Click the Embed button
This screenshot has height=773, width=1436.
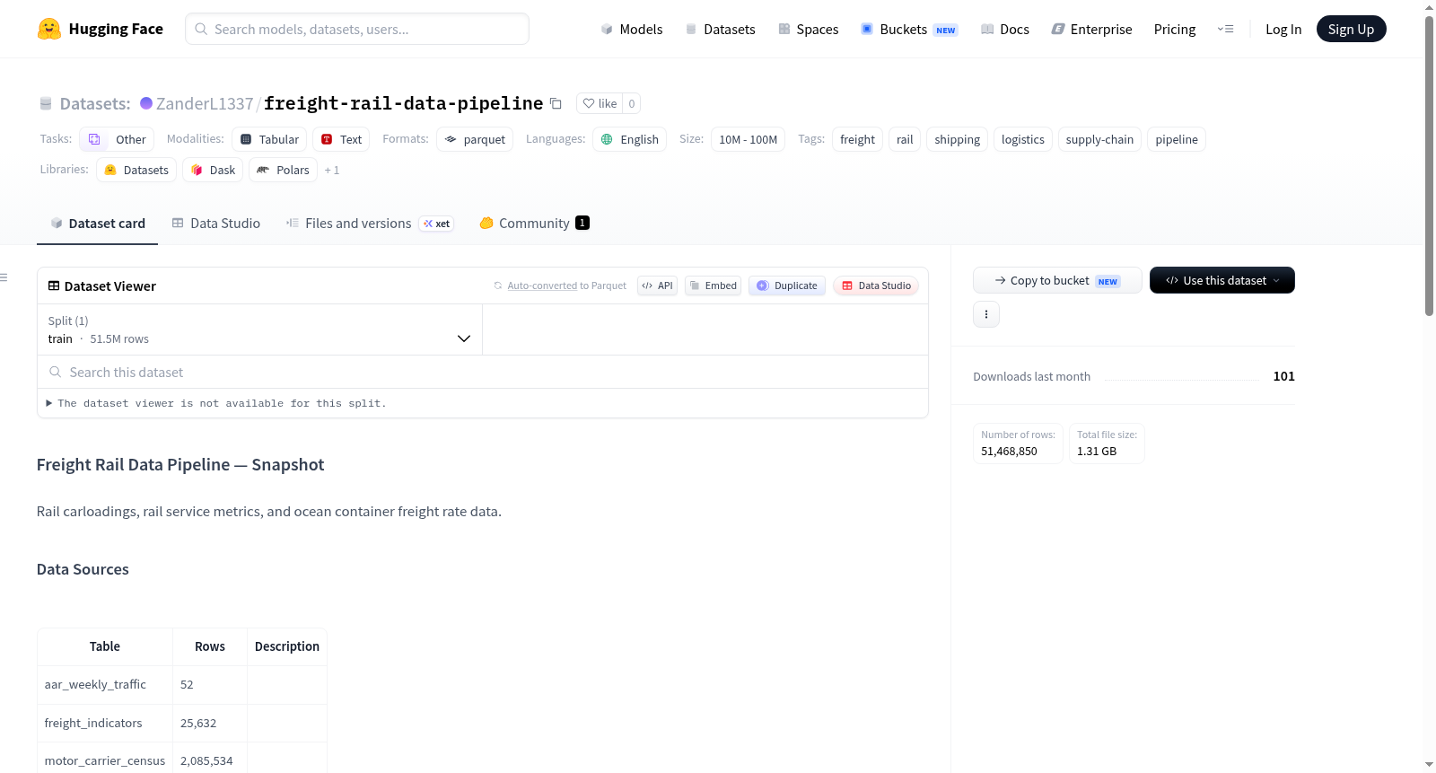click(x=713, y=285)
